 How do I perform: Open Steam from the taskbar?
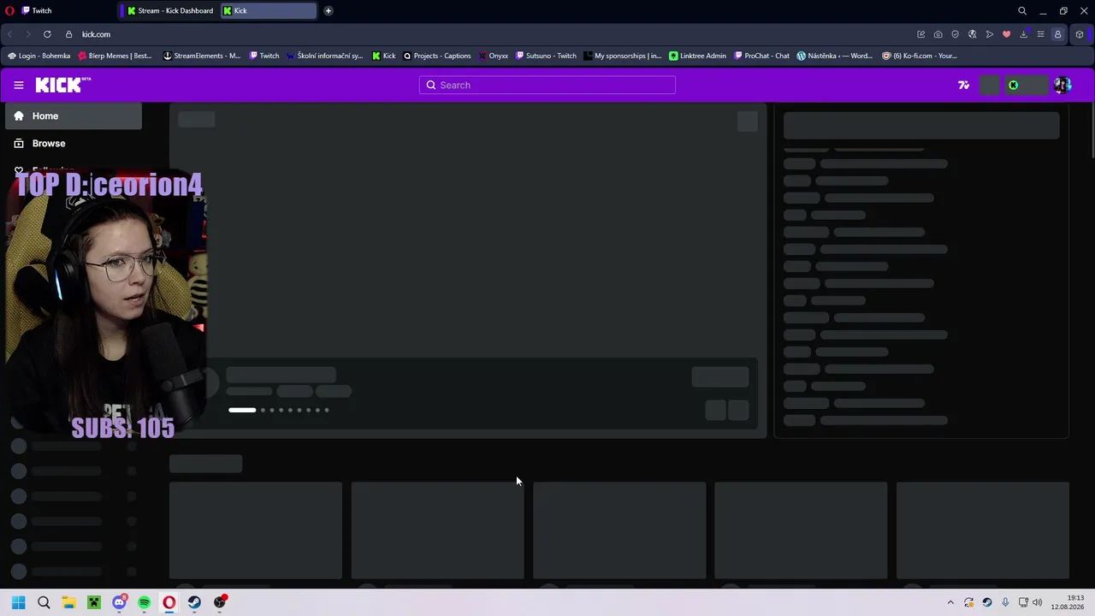pyautogui.click(x=194, y=602)
